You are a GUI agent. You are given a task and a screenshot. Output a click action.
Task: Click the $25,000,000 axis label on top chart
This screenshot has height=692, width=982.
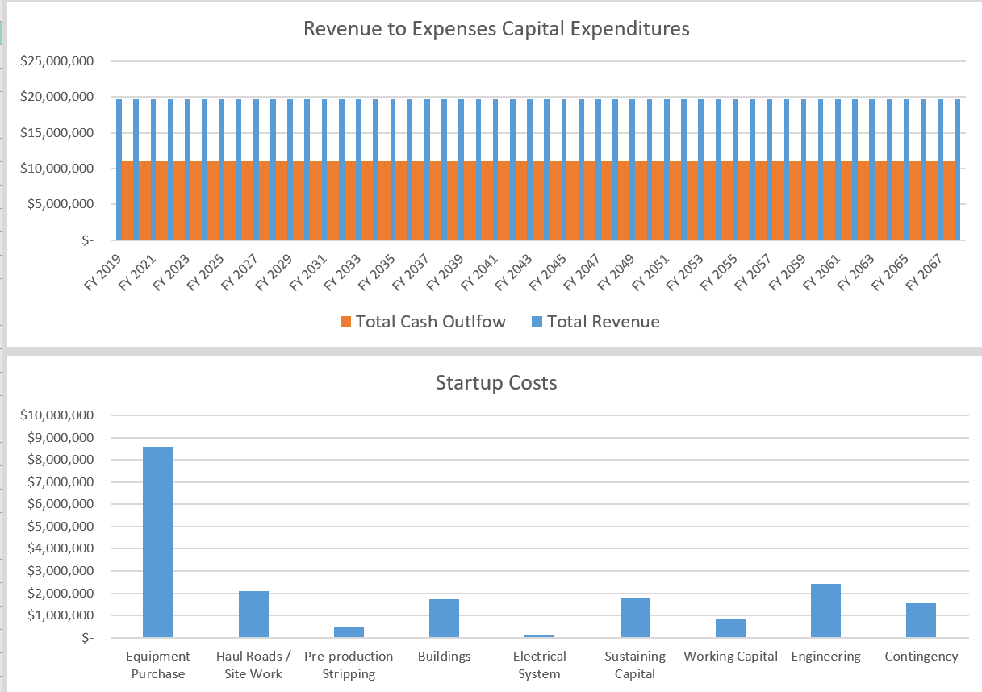coord(56,60)
